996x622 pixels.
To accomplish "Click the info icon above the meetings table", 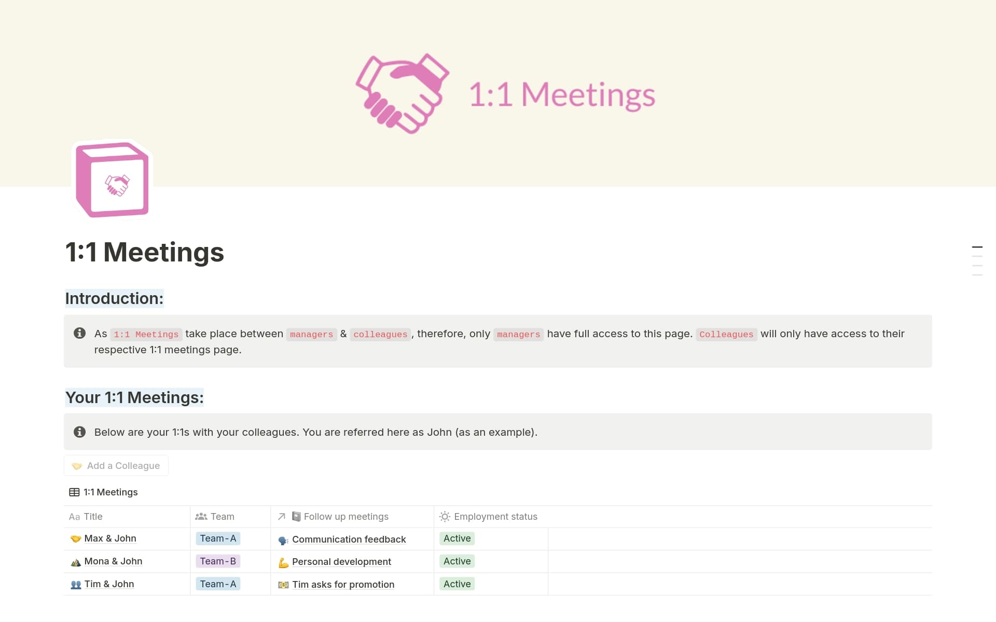I will pyautogui.click(x=80, y=431).
